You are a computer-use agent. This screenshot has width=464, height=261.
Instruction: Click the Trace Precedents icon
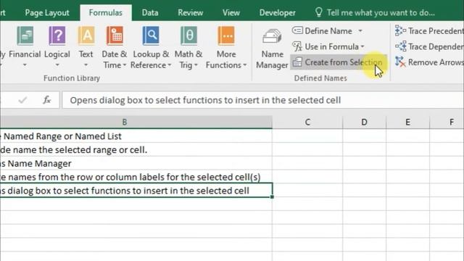(x=400, y=30)
